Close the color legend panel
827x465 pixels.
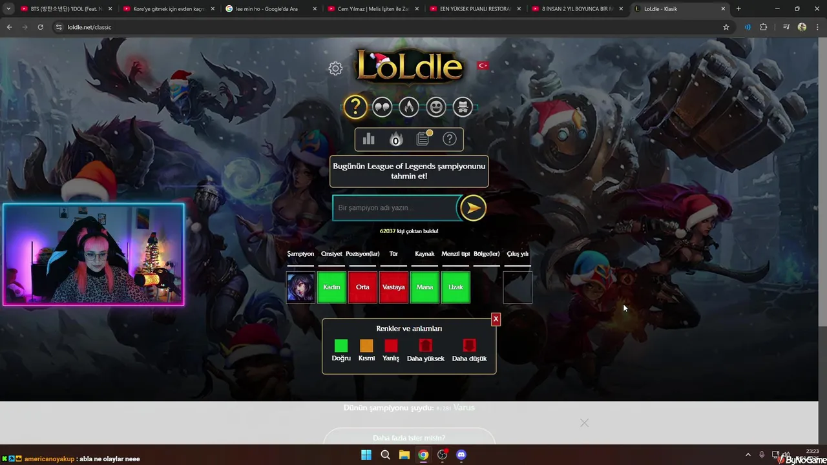[496, 319]
